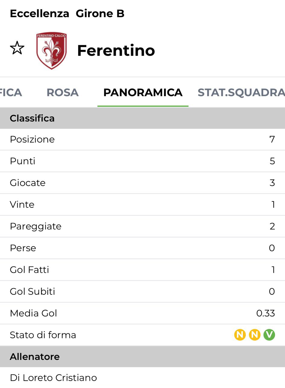Select the Punti row
The image size is (285, 388).
pyautogui.click(x=142, y=161)
